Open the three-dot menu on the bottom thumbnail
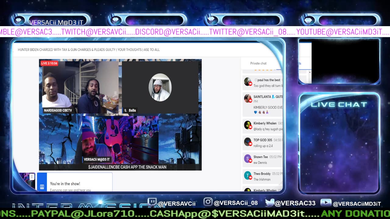The height and width of the screenshot is (219, 390). pyautogui.click(x=32, y=177)
